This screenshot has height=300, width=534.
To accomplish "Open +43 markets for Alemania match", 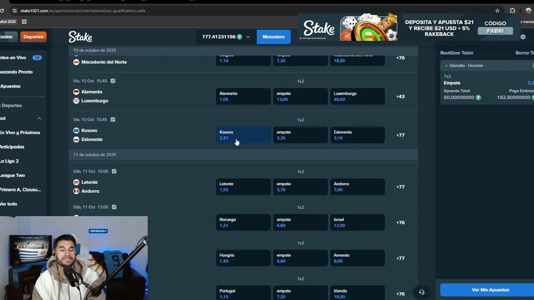I will click(400, 96).
